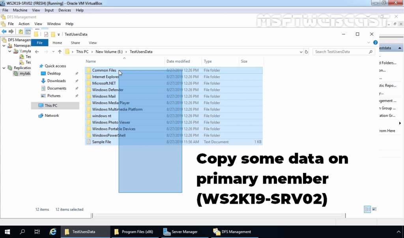404x238 pixels.
Task: Click DFS Management forward arrow toolbar icon
Action: 11,32
